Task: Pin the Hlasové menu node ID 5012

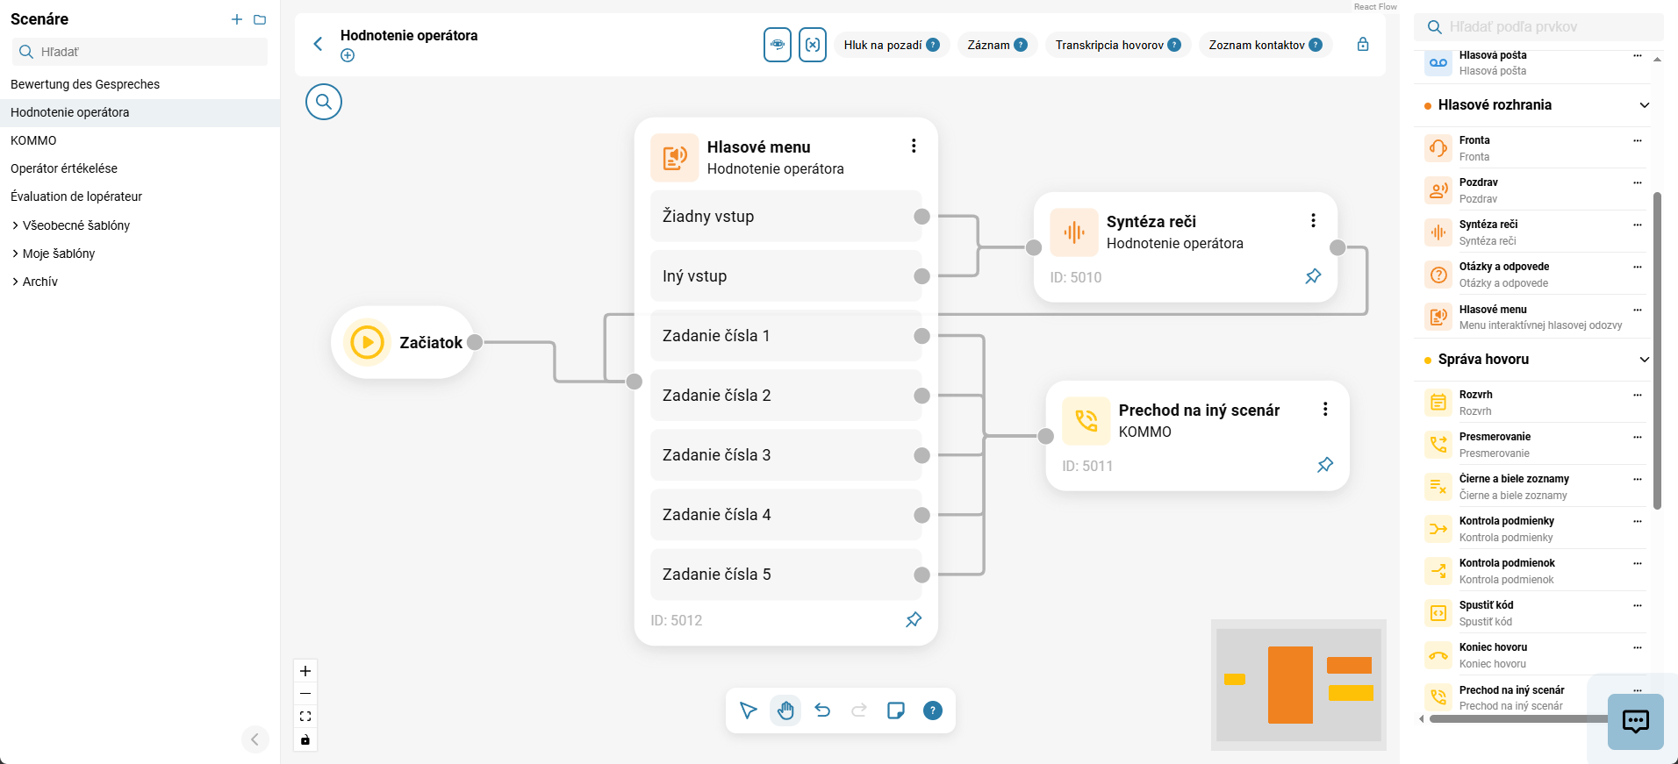Action: tap(914, 619)
